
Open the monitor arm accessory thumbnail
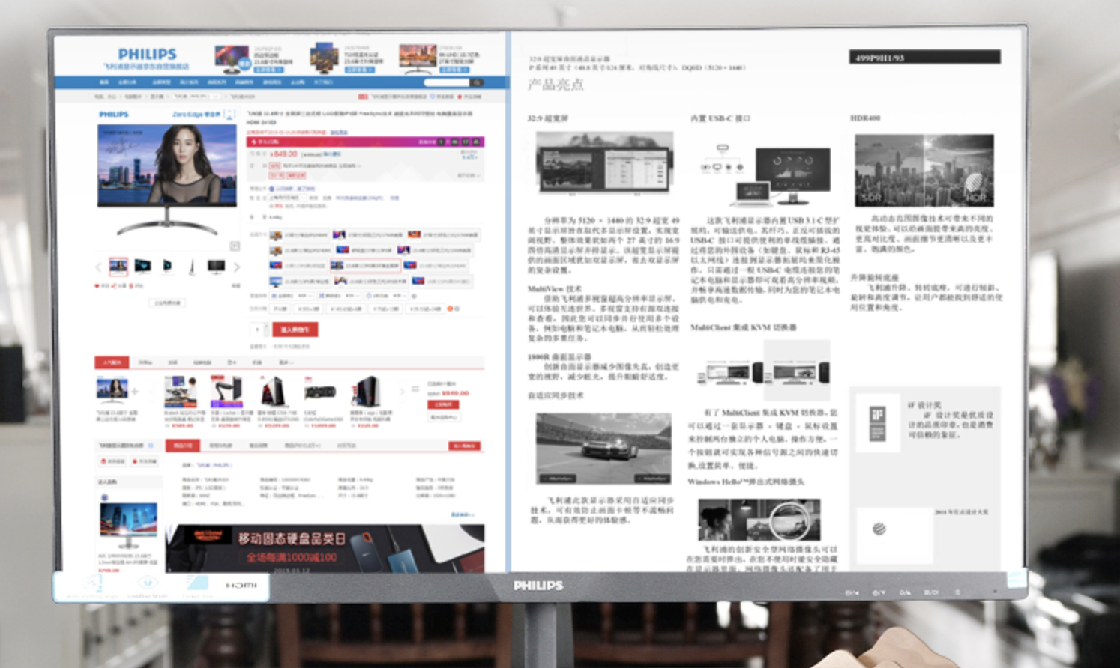(x=226, y=392)
